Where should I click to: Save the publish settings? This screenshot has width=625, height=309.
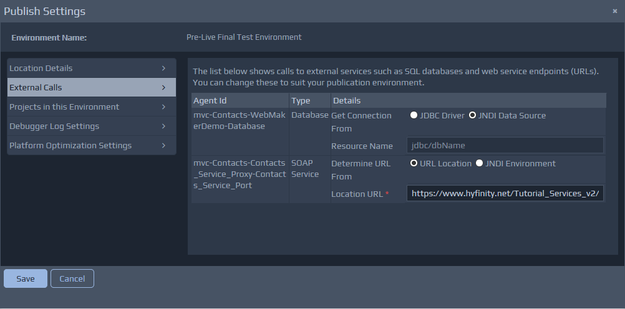[26, 278]
